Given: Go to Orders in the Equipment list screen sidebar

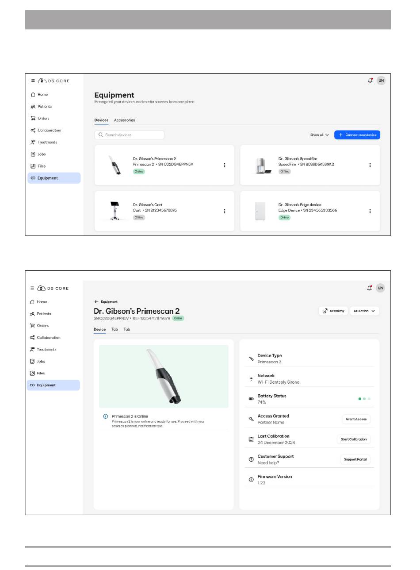Looking at the screenshot, I should point(40,118).
